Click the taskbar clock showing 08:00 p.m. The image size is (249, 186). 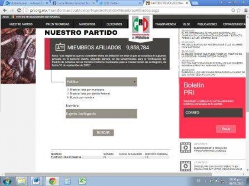click(236, 181)
